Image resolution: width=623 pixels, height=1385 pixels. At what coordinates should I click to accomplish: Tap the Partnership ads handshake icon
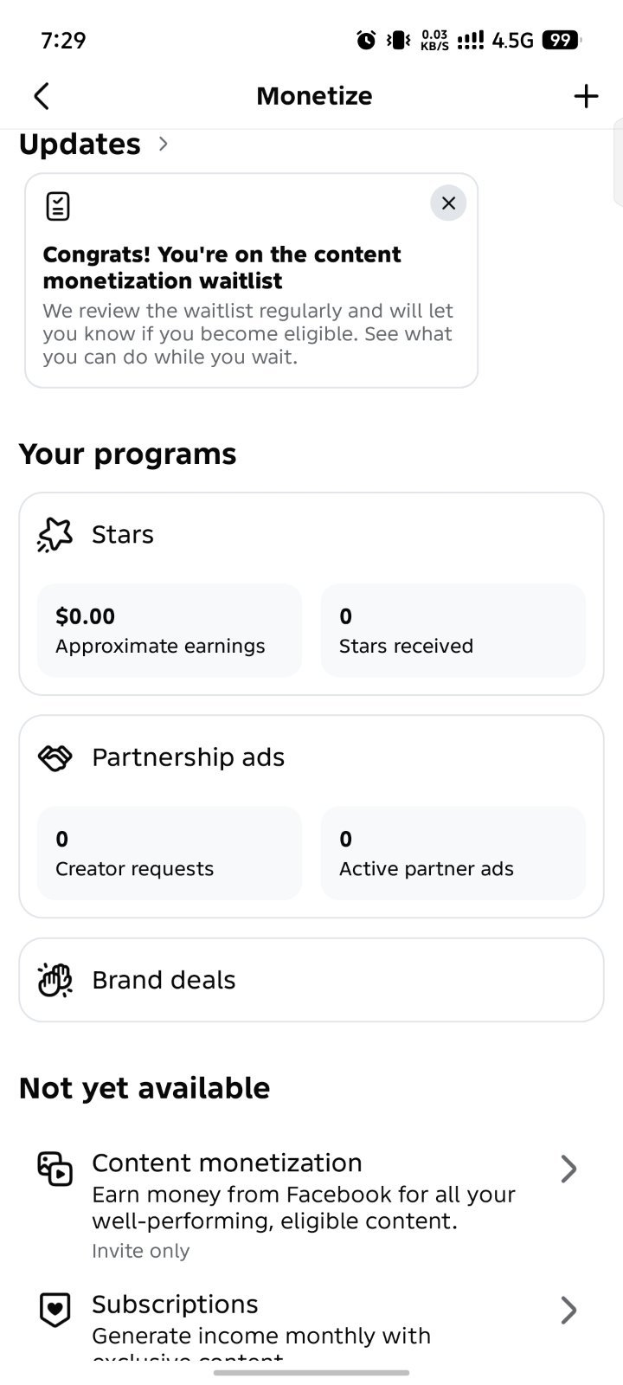[55, 758]
